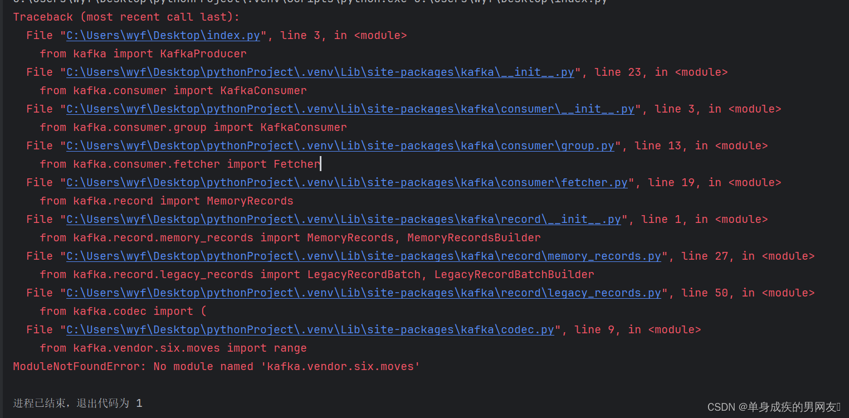Click 'from kafka import KafkaProducer' line
Image resolution: width=849 pixels, height=418 pixels.
(x=143, y=54)
